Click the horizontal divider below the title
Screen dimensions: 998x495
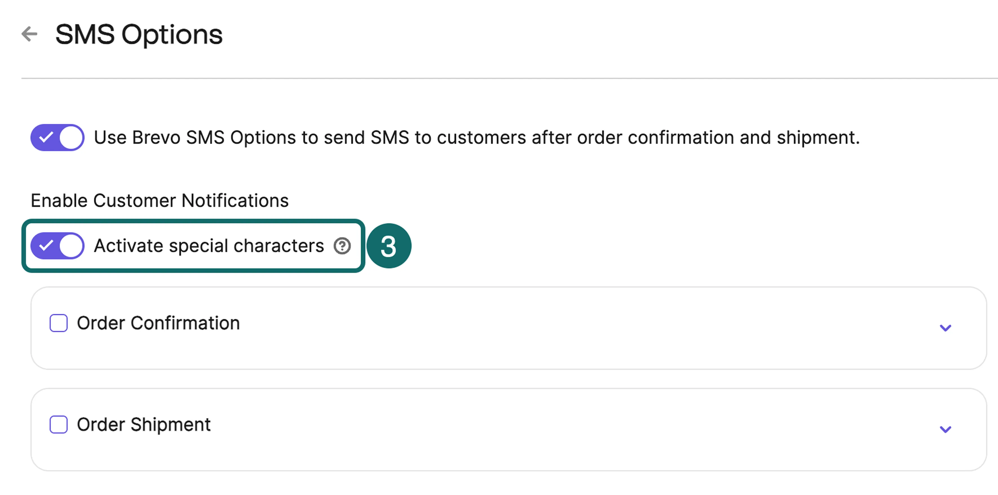509,79
